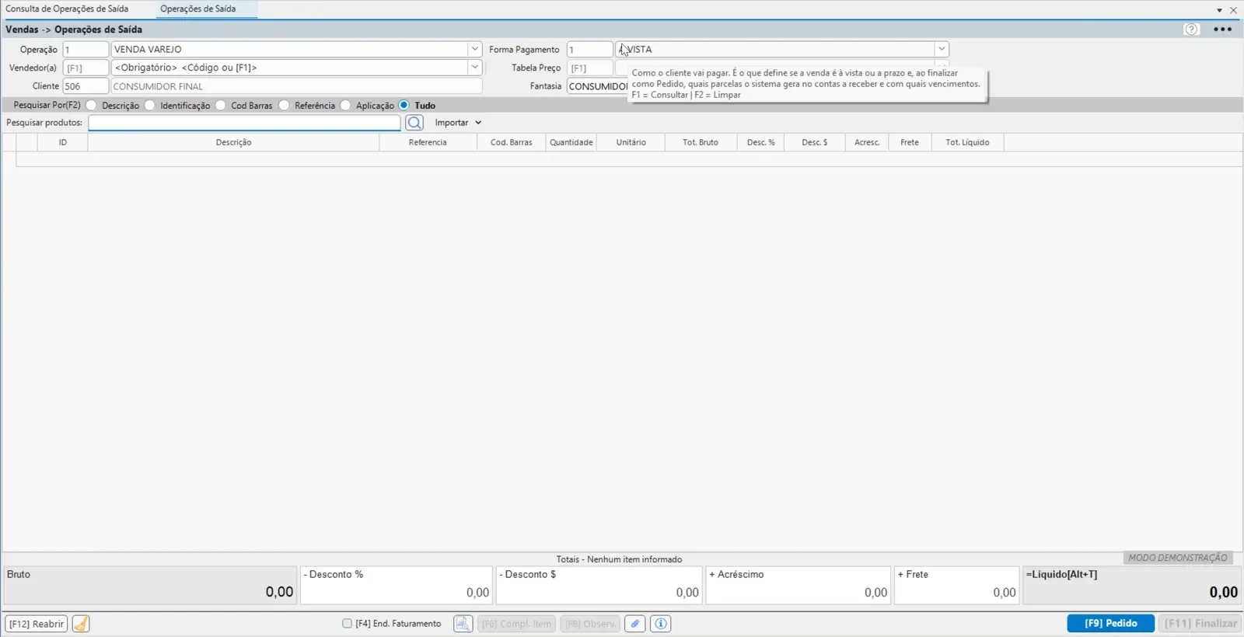Image resolution: width=1244 pixels, height=637 pixels.
Task: Click the Tot. Líquido column header
Action: [967, 142]
